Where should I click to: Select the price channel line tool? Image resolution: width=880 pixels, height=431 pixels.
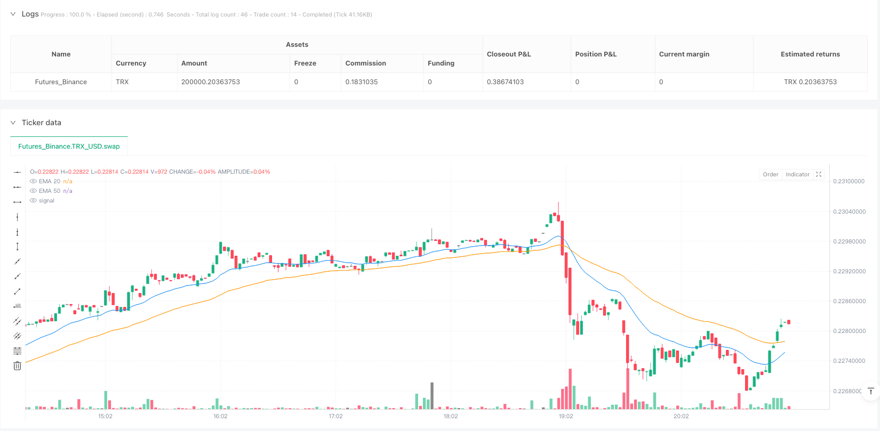pyautogui.click(x=17, y=321)
